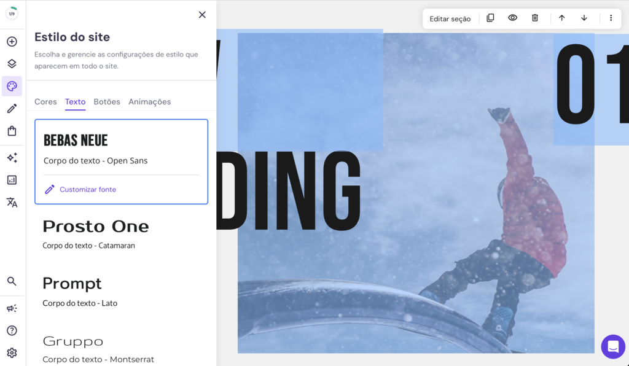Image resolution: width=629 pixels, height=366 pixels.
Task: Open the site languages translation icon
Action: click(12, 202)
